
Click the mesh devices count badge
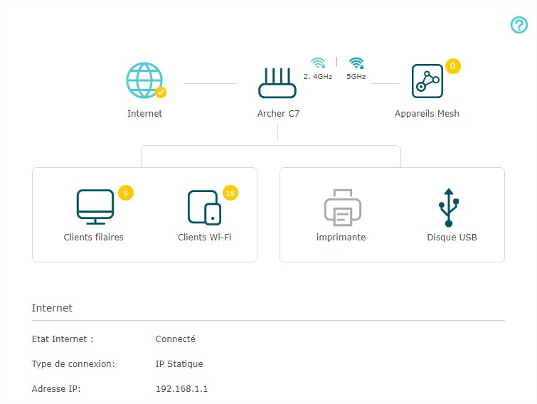(453, 66)
